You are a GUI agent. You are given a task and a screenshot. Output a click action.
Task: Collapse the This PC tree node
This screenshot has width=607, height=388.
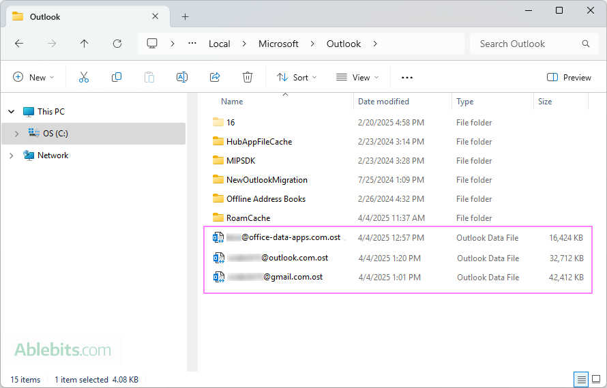(11, 112)
